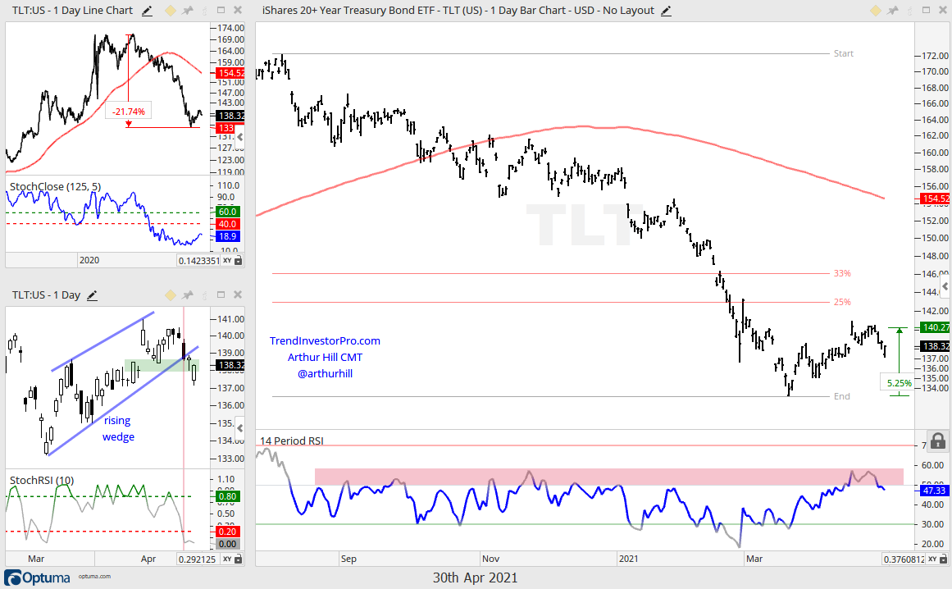Toggle the small padlock next to 0.1423351 scale
952x589 pixels.
click(x=238, y=261)
